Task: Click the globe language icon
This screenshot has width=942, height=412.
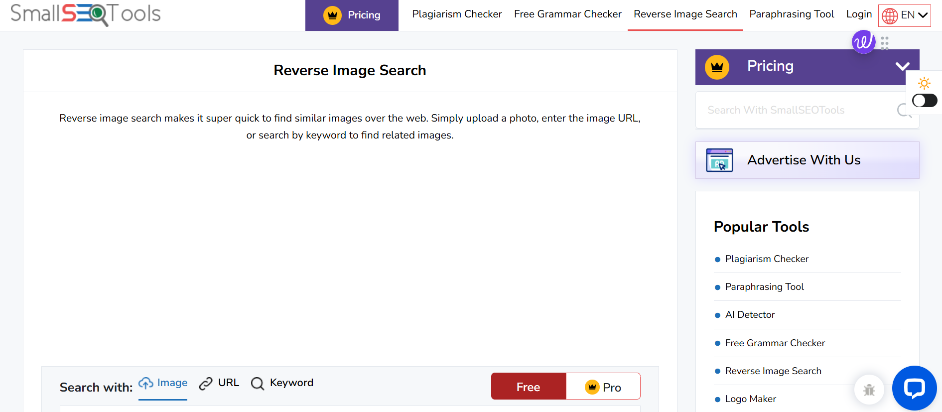Action: [x=890, y=16]
